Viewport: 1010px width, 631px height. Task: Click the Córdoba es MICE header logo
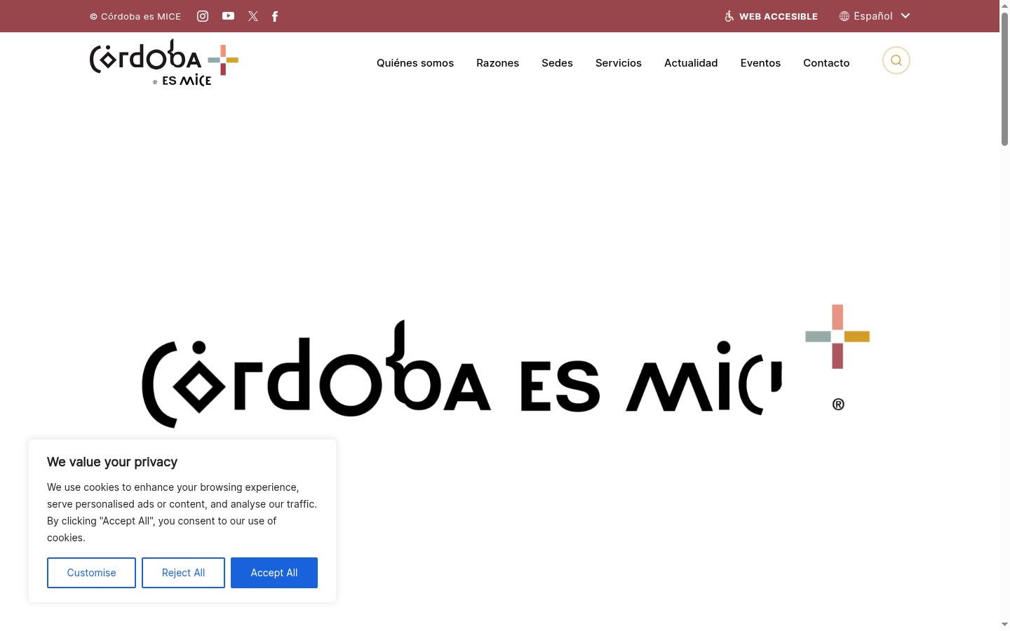pos(164,63)
